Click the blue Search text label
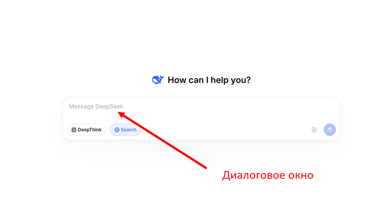This screenshot has width=368, height=224. pyautogui.click(x=129, y=130)
